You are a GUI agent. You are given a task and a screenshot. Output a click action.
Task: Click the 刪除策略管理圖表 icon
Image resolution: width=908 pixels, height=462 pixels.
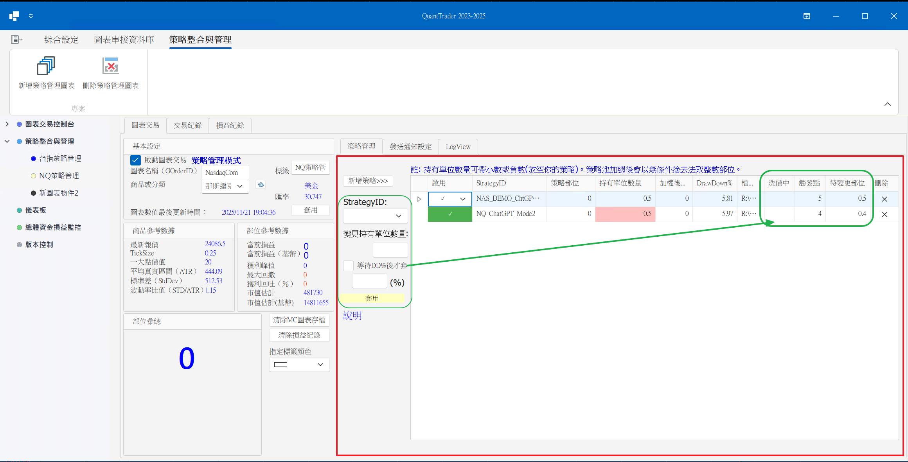[111, 66]
